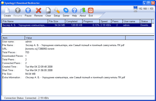Click the Status column header
This screenshot has width=156, height=101.
tap(146, 21)
